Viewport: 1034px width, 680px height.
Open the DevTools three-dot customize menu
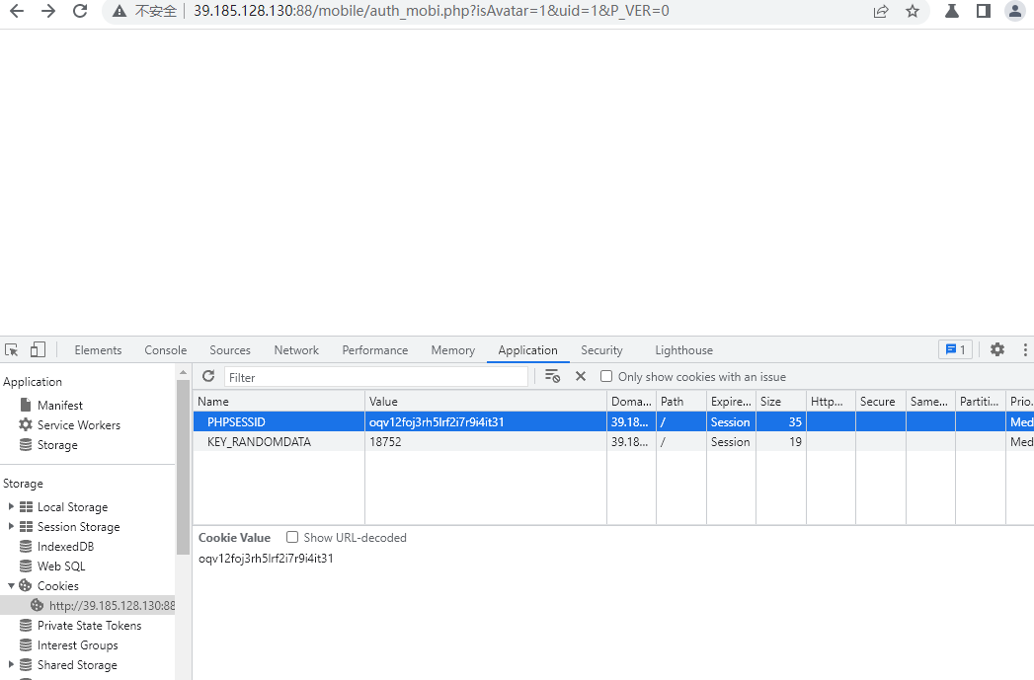point(1024,349)
